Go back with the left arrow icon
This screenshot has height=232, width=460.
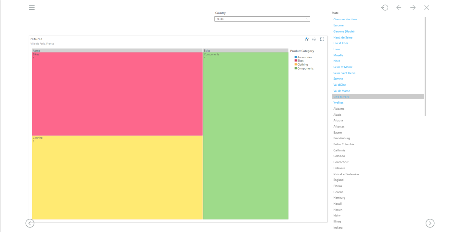point(399,8)
